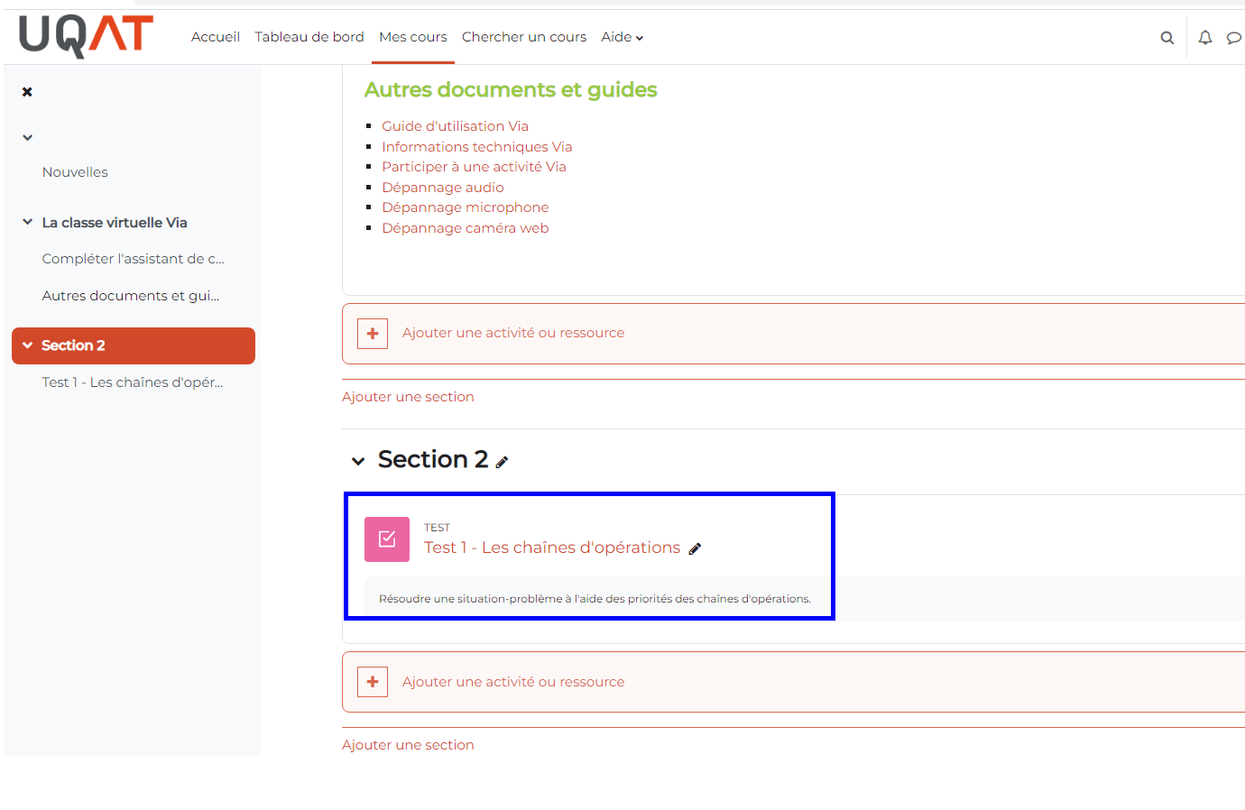Close the course index sidebar
The height and width of the screenshot is (810, 1245).
coord(27,92)
